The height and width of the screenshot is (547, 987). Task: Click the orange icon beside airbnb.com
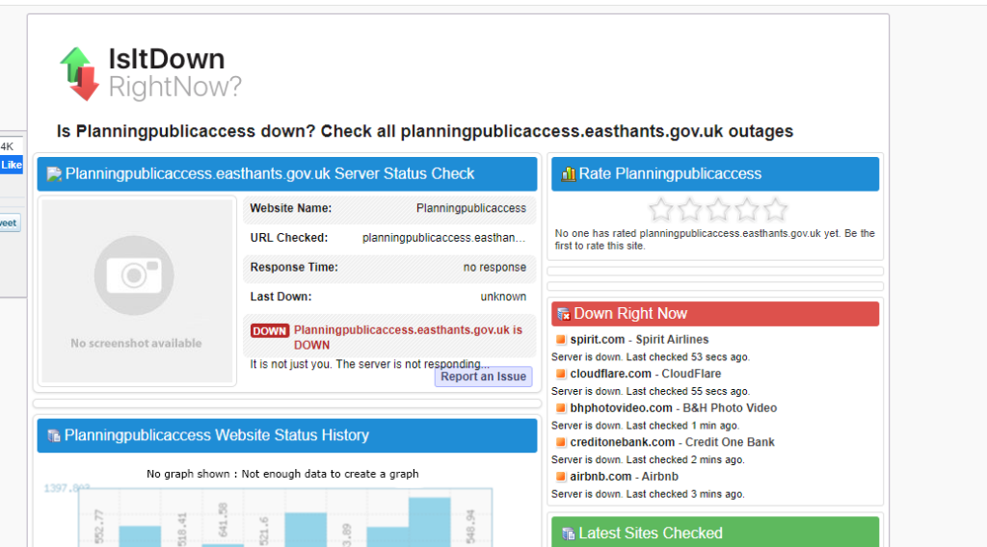[x=561, y=477]
